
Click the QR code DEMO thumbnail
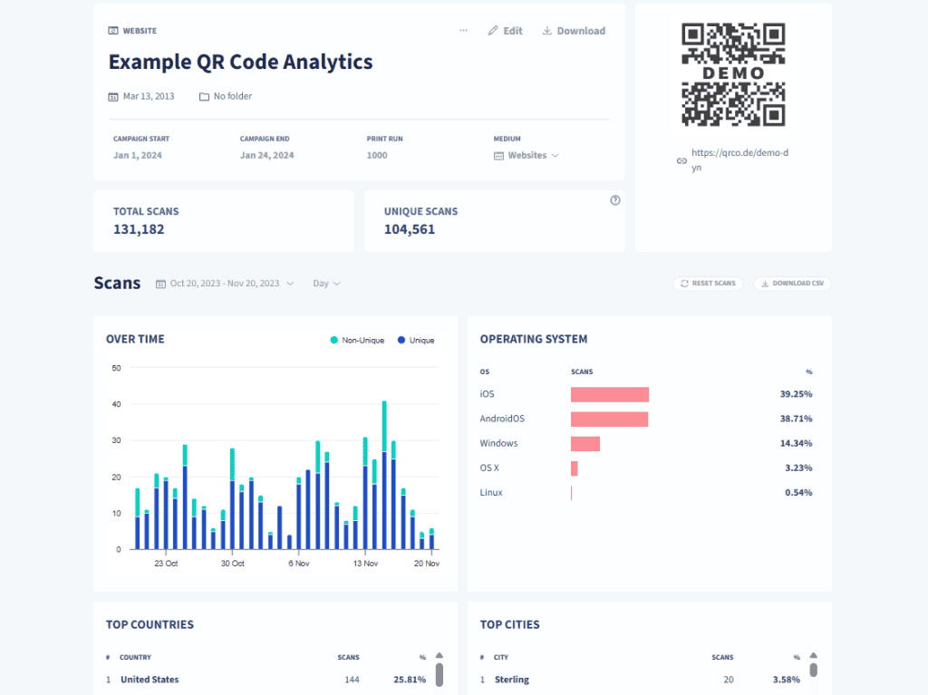[x=735, y=72]
